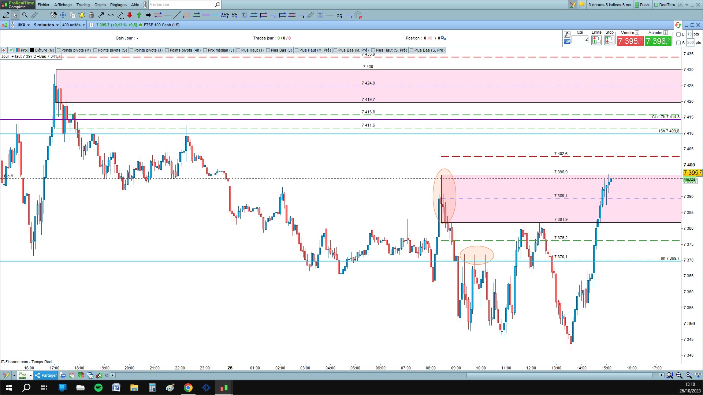Image resolution: width=703 pixels, height=395 pixels.
Task: Click the alarm bell alert icon
Action: click(82, 15)
